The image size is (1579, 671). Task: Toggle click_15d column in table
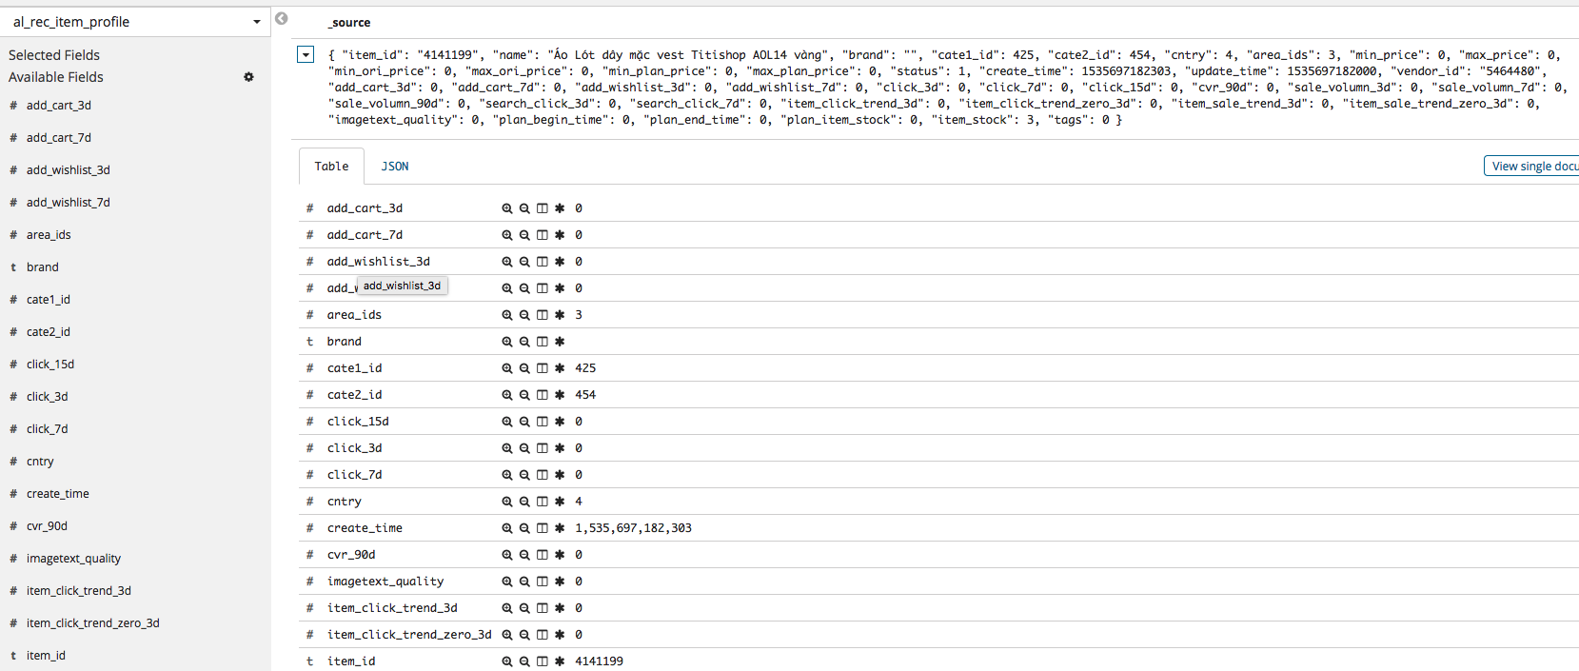click(543, 422)
